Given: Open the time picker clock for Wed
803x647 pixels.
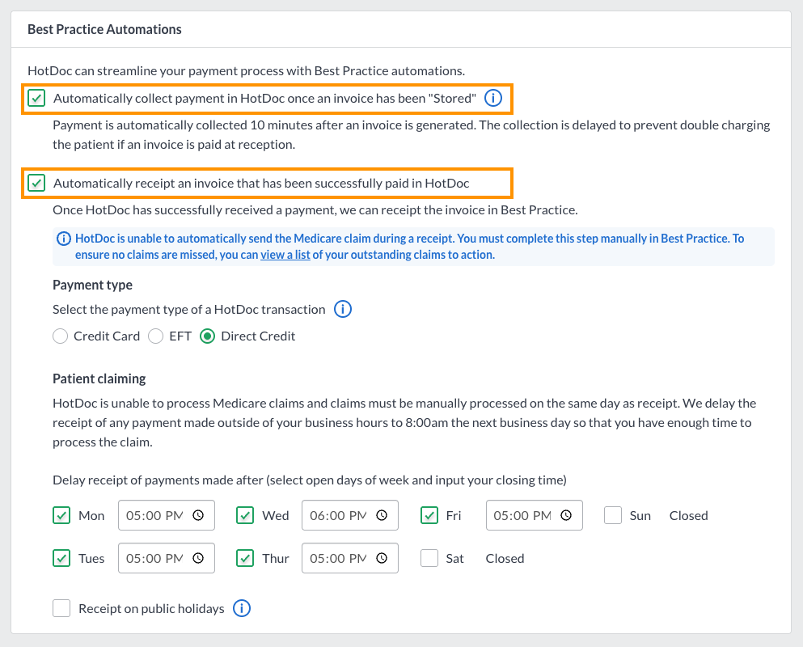Looking at the screenshot, I should coord(382,515).
